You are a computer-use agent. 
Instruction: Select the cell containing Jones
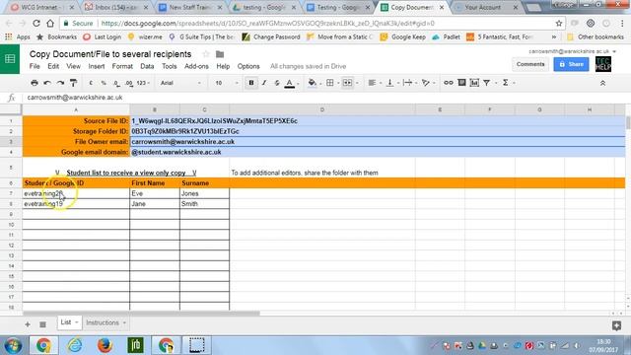204,193
